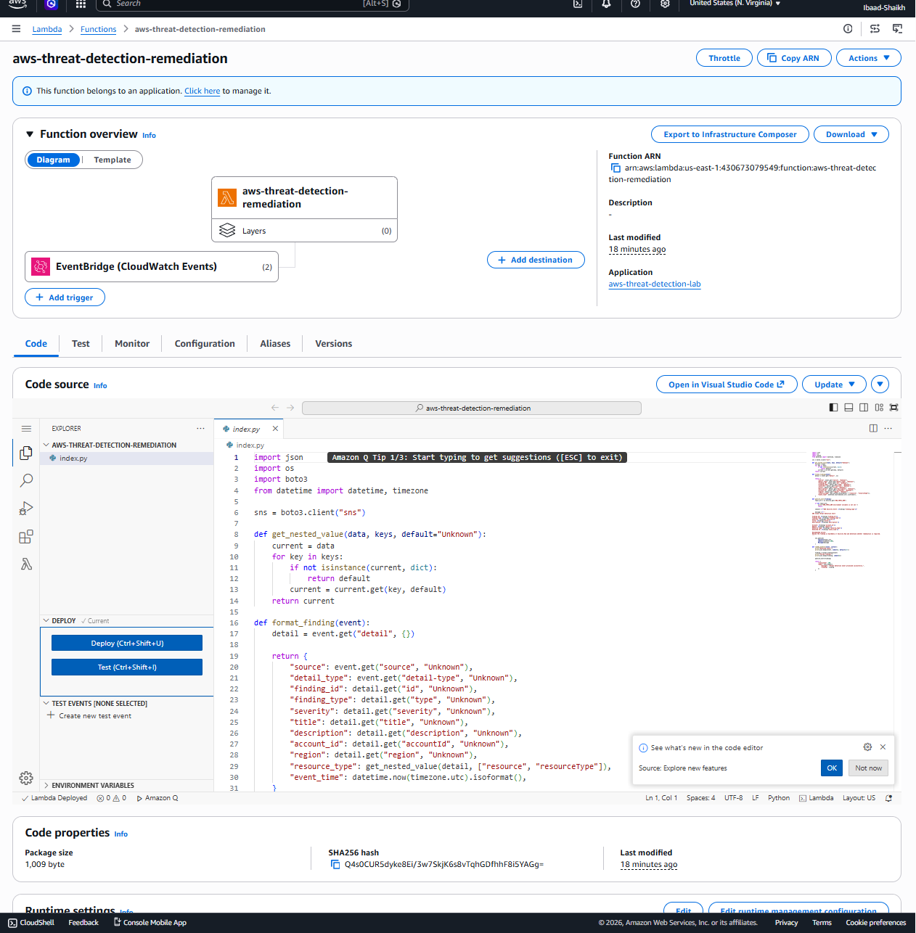Open the editor Manage gear icon

pos(26,778)
